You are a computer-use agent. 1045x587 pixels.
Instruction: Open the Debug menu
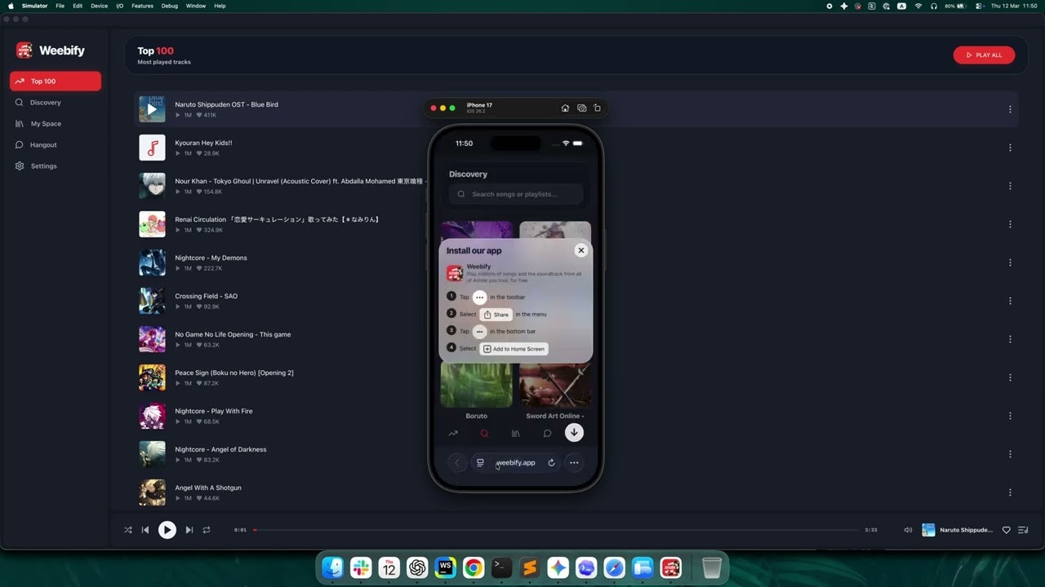[x=170, y=6]
